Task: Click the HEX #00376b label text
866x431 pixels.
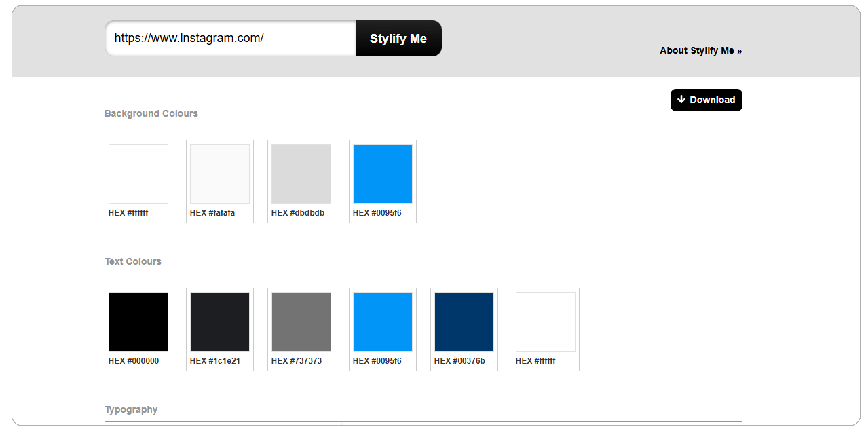Action: pos(459,361)
